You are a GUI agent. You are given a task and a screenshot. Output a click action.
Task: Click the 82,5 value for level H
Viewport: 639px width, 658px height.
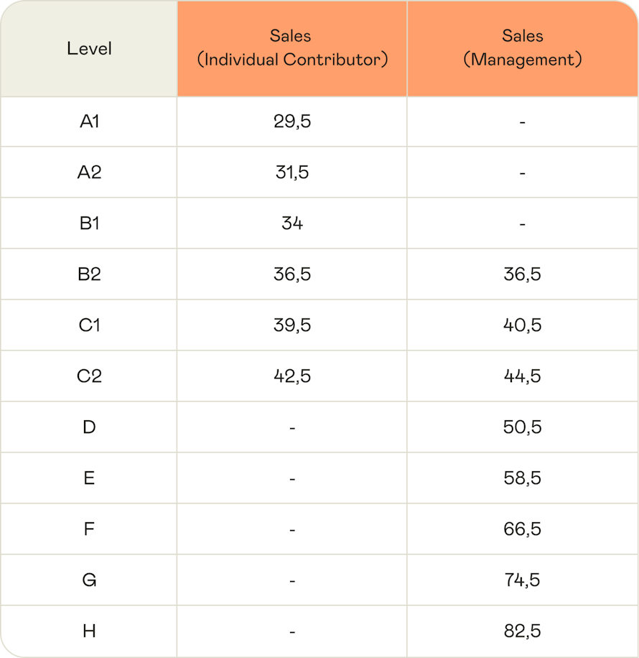523,631
